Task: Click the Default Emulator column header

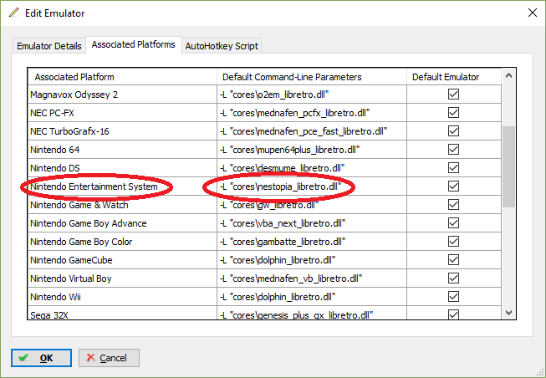Action: coord(454,77)
